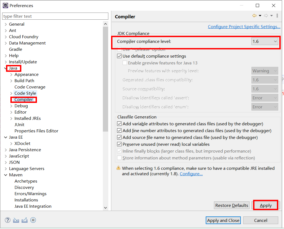This screenshot has height=229, width=284.
Task: Click the import preferences icon
Action: click(16, 220)
